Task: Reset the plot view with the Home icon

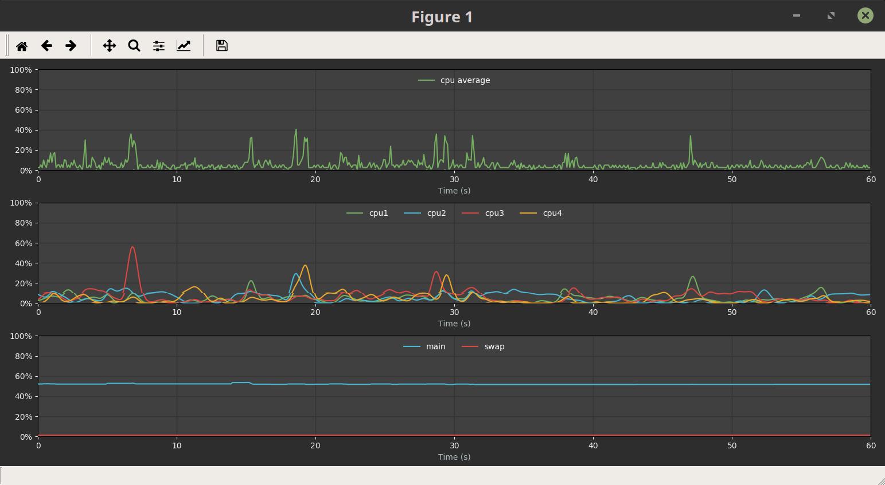Action: (x=22, y=45)
